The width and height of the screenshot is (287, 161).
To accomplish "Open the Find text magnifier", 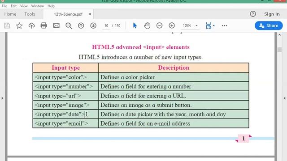I will click(x=69, y=25).
